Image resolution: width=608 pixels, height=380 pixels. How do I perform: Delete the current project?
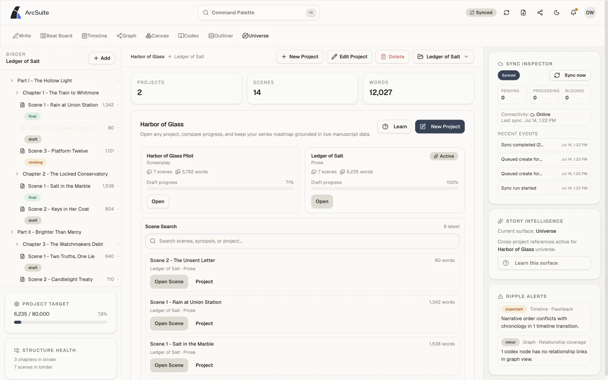point(392,57)
